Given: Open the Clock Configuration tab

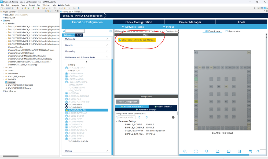Looking at the screenshot, I should (139, 22).
